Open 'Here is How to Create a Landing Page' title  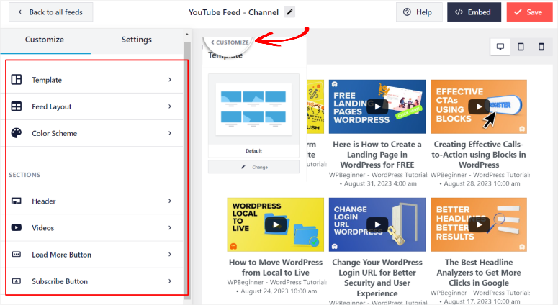(377, 155)
